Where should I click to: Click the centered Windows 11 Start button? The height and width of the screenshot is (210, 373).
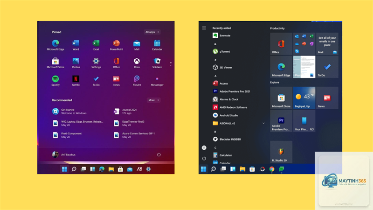coord(64,169)
